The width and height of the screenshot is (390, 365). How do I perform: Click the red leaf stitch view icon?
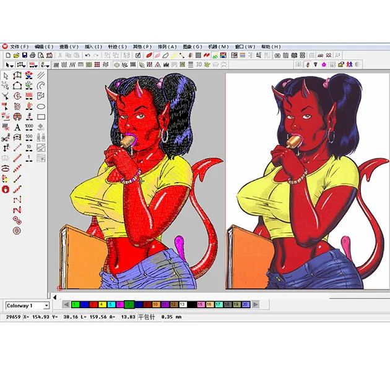pyautogui.click(x=149, y=56)
